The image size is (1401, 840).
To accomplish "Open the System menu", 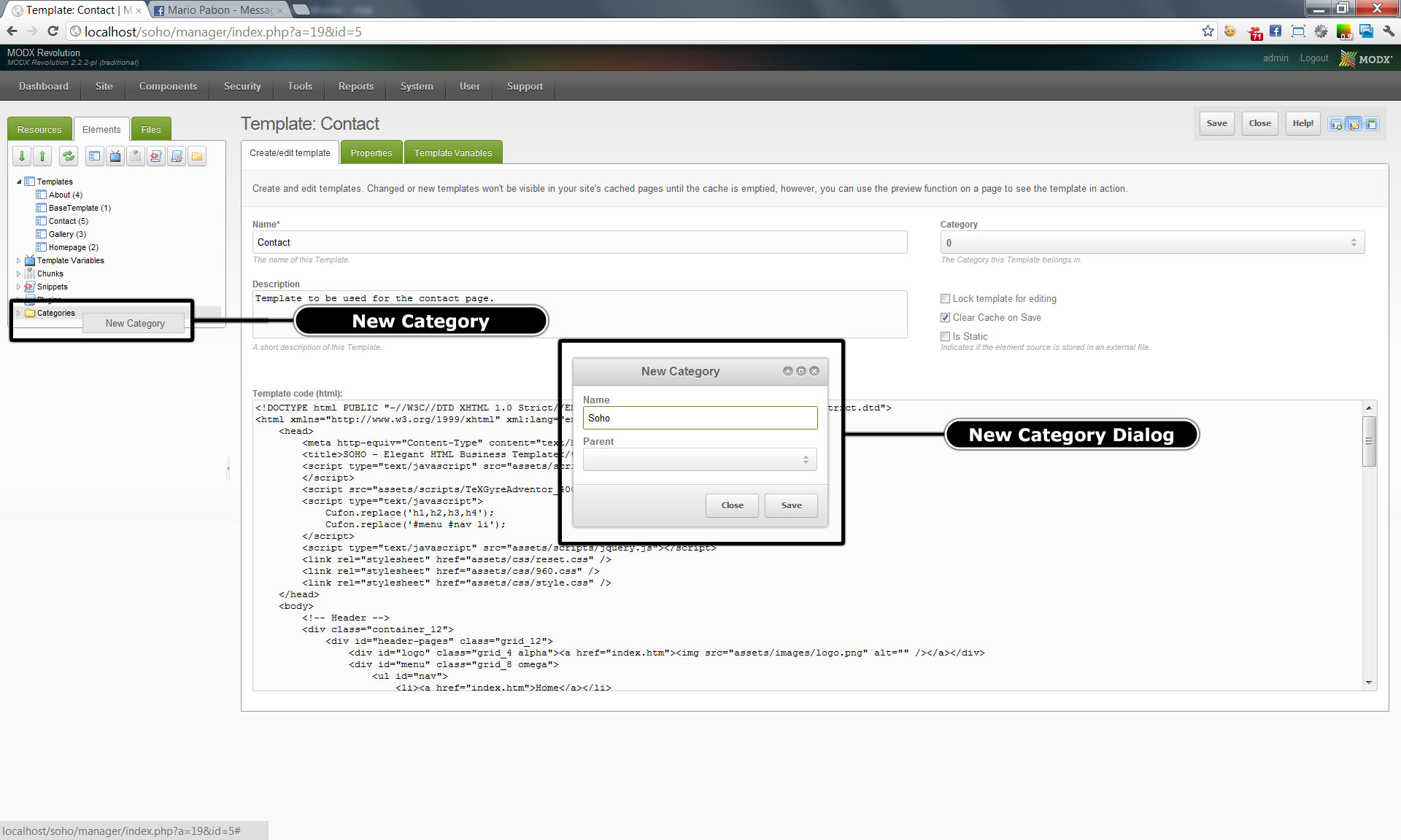I will [x=417, y=86].
